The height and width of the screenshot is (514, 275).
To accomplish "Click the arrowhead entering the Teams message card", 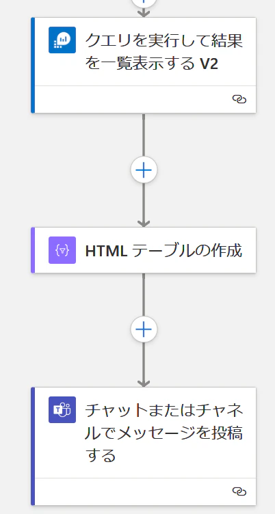I will 144,383.
